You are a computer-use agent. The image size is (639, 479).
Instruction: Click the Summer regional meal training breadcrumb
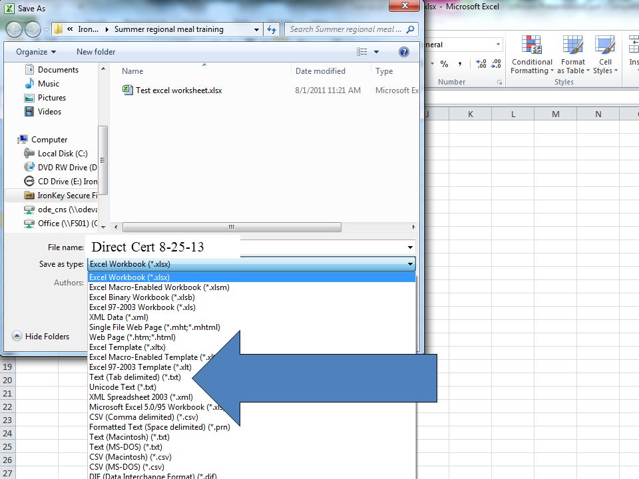pos(168,29)
